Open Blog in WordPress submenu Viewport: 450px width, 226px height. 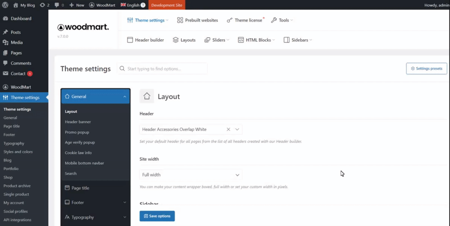pyautogui.click(x=8, y=160)
